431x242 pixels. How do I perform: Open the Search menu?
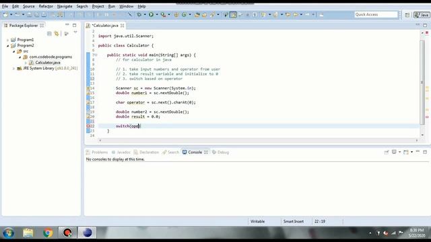click(x=82, y=6)
